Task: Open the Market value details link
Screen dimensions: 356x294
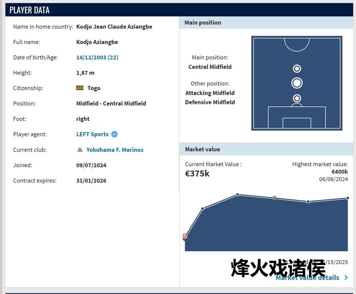Action: [x=307, y=278]
